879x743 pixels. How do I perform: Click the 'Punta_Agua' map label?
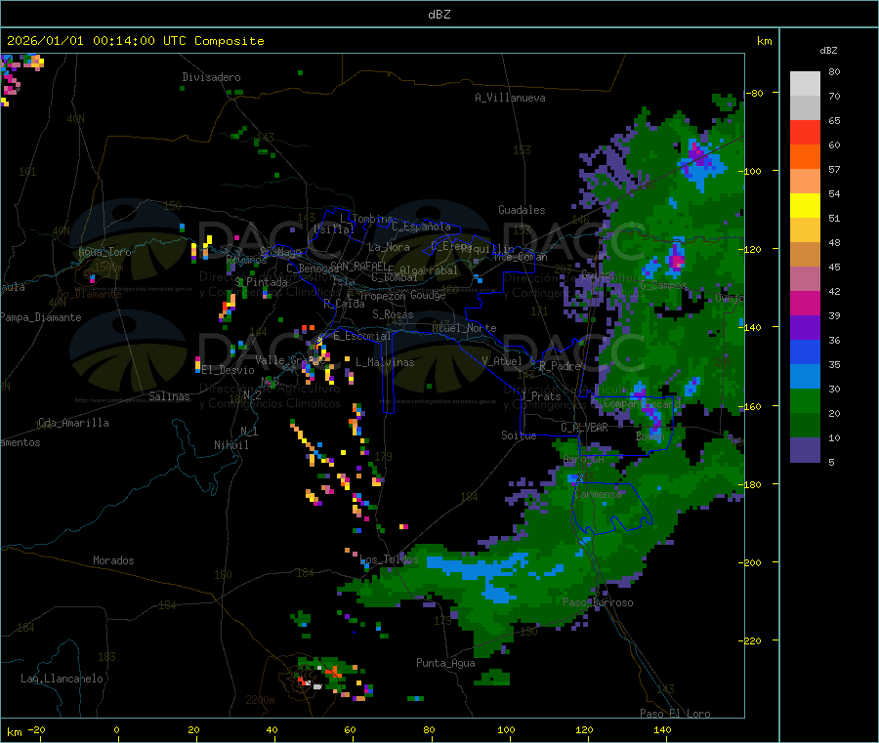(445, 663)
